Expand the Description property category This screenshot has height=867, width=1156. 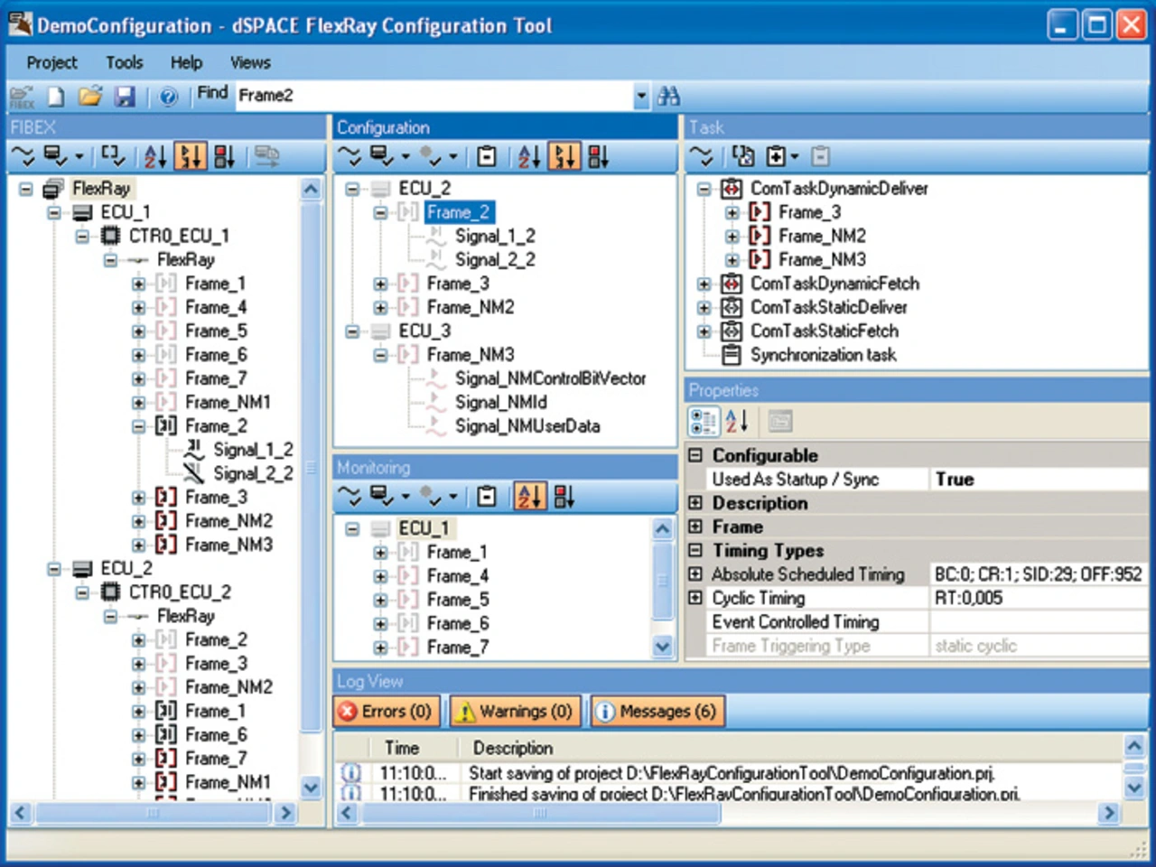(x=695, y=503)
